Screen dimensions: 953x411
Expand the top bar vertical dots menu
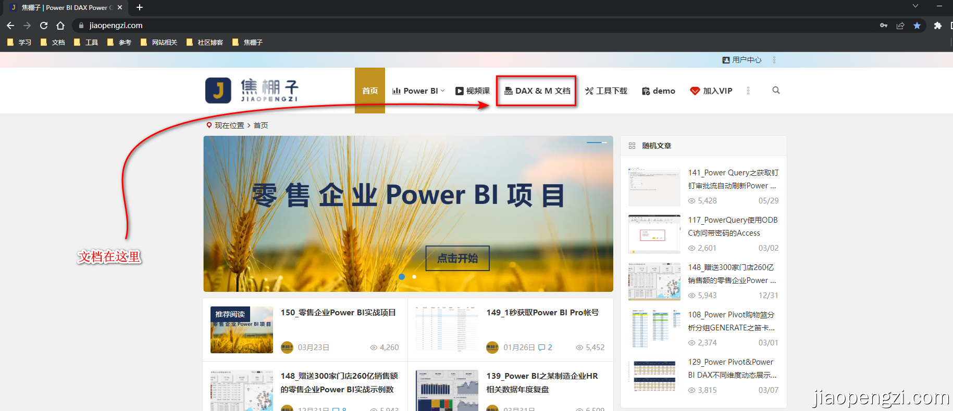click(x=774, y=60)
